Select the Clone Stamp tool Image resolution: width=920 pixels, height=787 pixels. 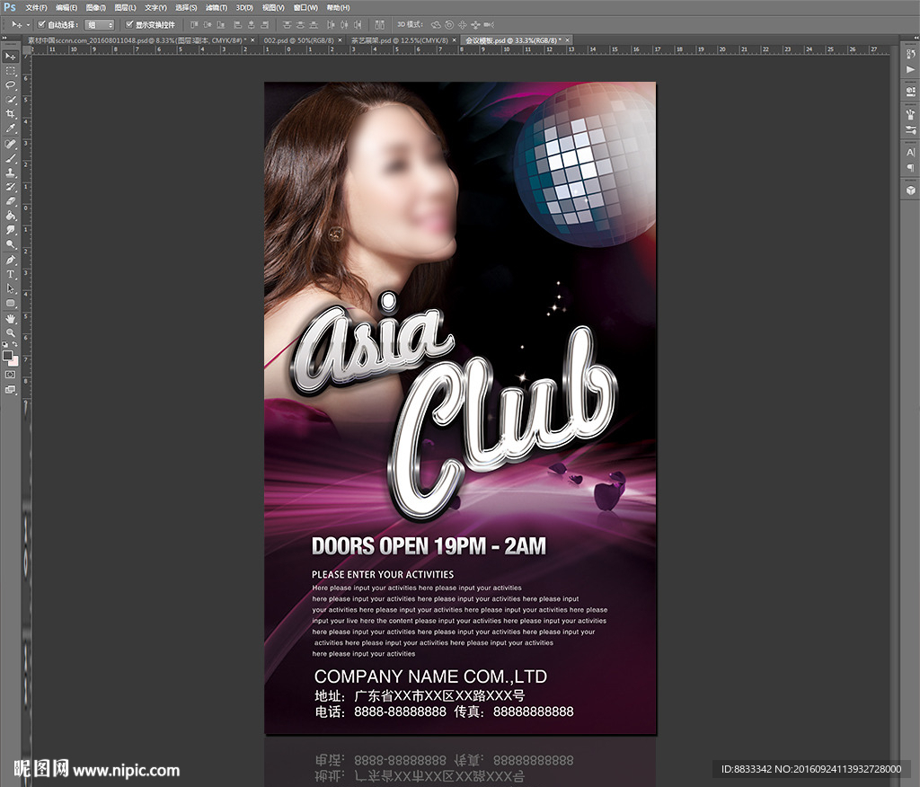click(11, 172)
